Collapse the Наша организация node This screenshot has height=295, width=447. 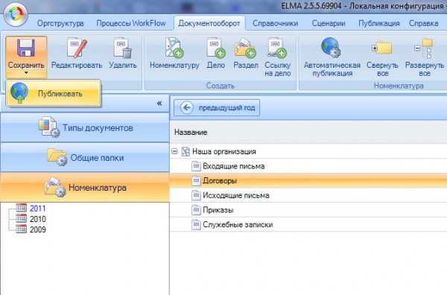click(x=174, y=151)
